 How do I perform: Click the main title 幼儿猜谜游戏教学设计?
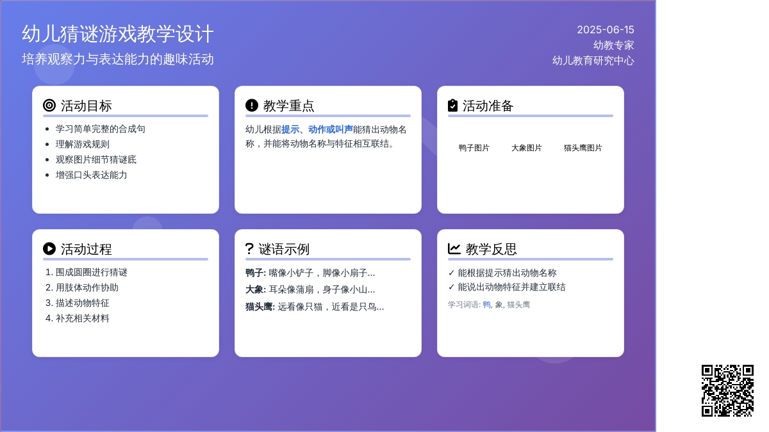tap(118, 34)
